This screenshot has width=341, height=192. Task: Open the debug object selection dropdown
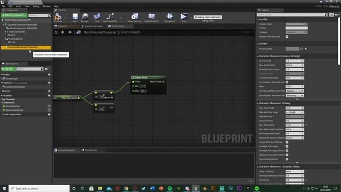click(x=208, y=17)
